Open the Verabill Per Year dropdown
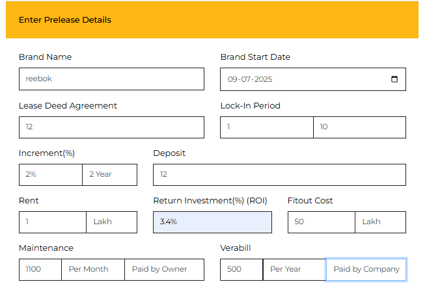The image size is (427, 284). 294,270
